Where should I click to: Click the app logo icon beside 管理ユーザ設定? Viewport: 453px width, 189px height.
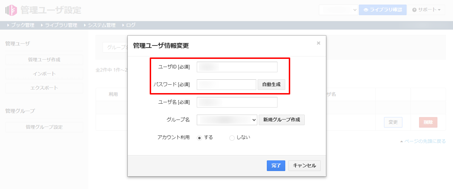11,10
